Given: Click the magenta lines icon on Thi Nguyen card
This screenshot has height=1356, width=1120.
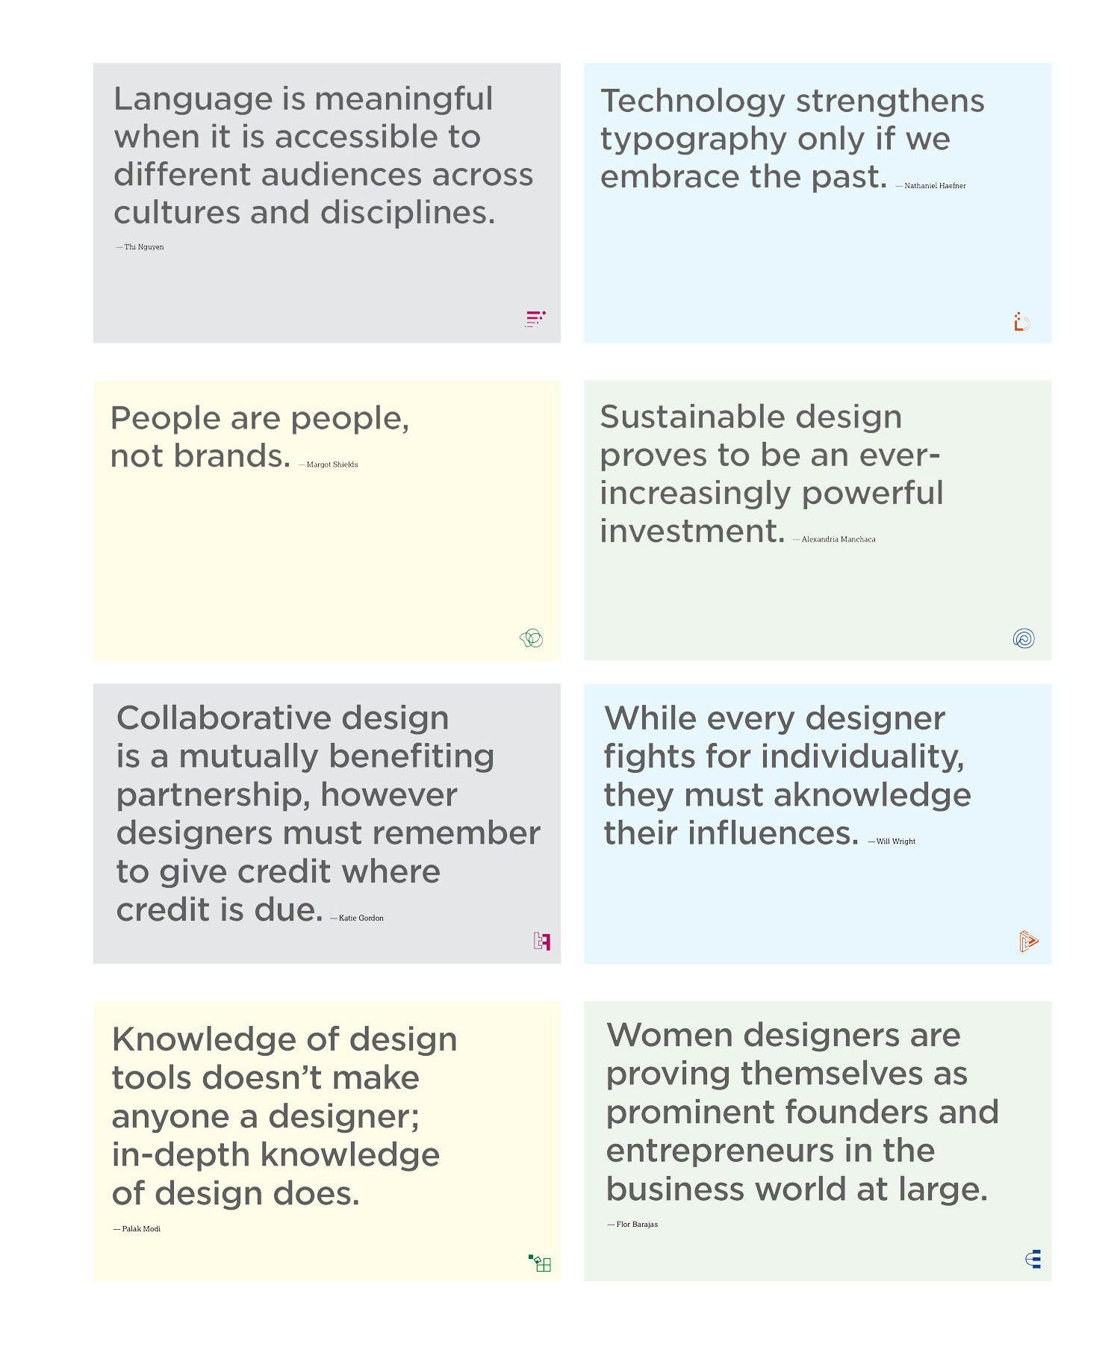Looking at the screenshot, I should tap(535, 319).
